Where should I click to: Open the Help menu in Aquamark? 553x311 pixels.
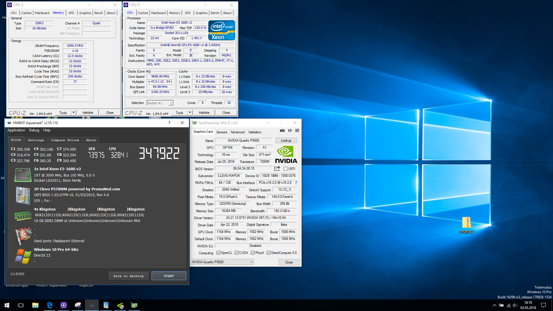click(x=47, y=130)
